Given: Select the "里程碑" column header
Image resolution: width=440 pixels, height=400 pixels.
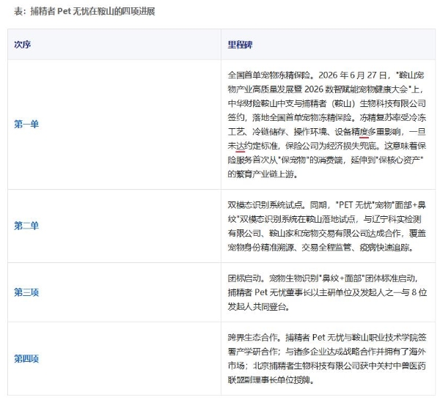Looking at the screenshot, I should click(x=241, y=45).
